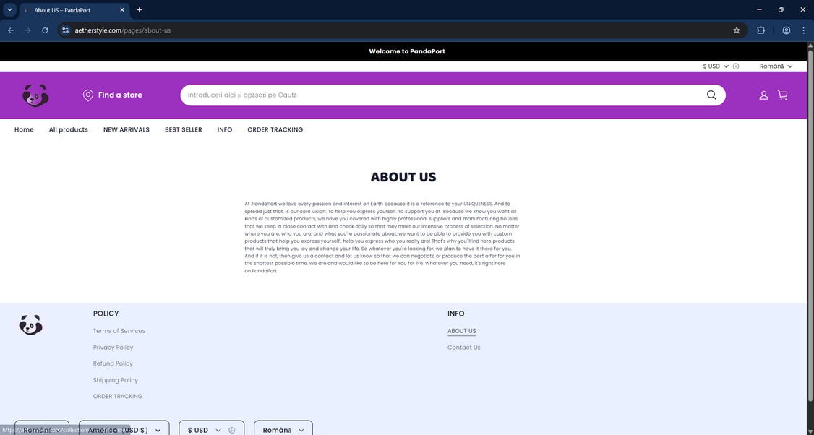Open the shopping cart icon

click(x=783, y=95)
